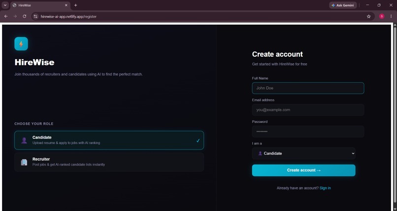The image size is (397, 211).
Task: Click 'Get started with HireWise for free' text
Action: pyautogui.click(x=279, y=64)
